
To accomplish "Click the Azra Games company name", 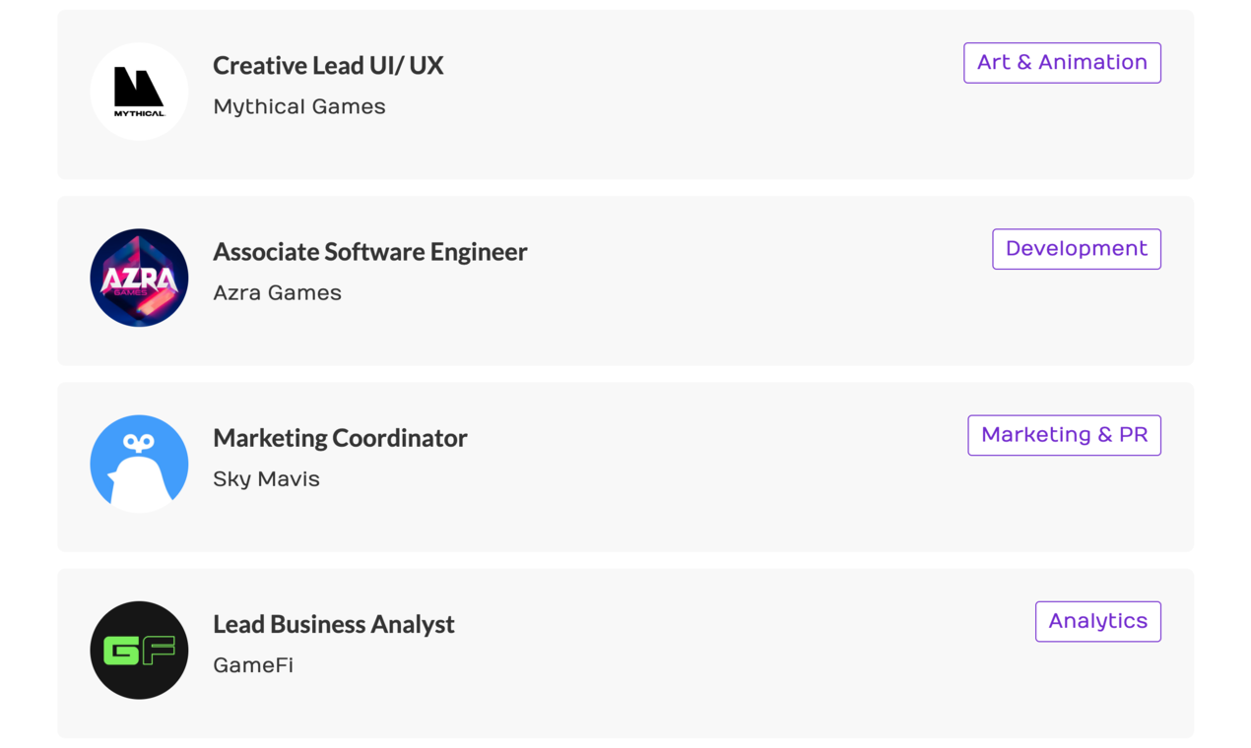I will (277, 293).
